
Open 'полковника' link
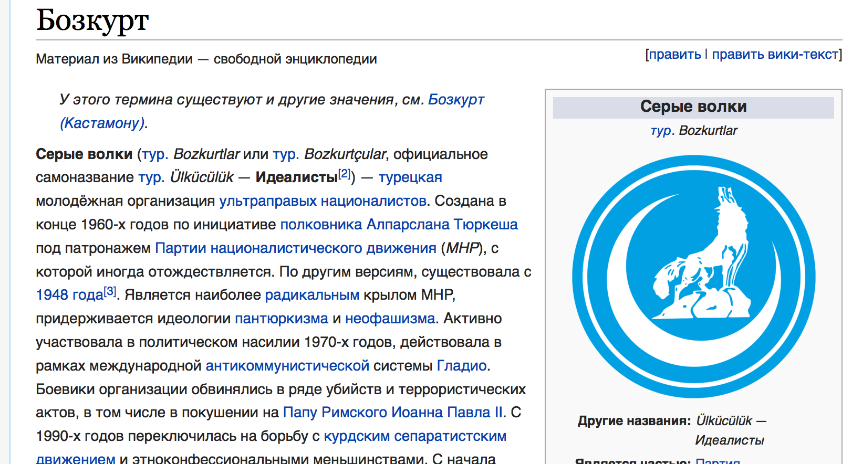[321, 225]
